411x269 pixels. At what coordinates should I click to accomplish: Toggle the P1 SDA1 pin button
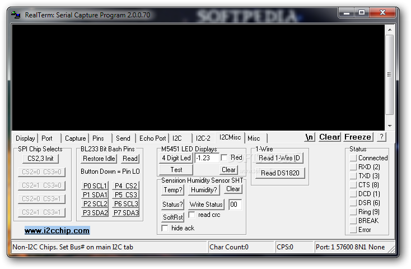point(95,194)
